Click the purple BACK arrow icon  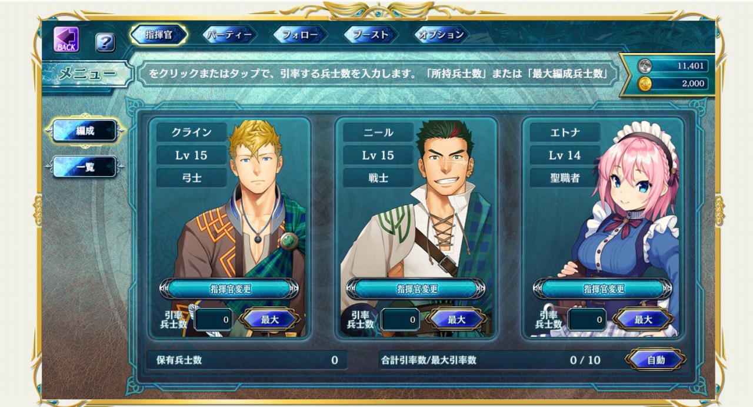coord(66,39)
